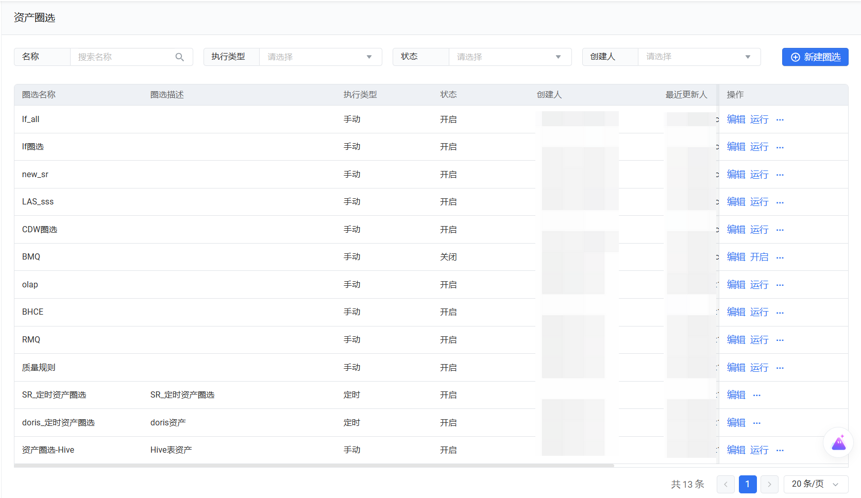The height and width of the screenshot is (498, 861).
Task: Open more actions for SR_定时资产圈选 row
Action: pyautogui.click(x=756, y=395)
